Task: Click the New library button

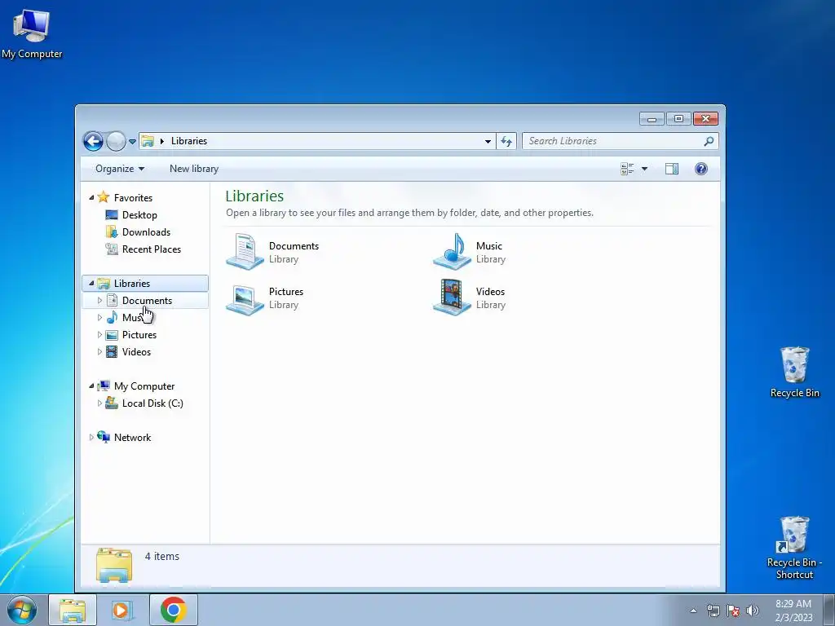Action: 194,169
